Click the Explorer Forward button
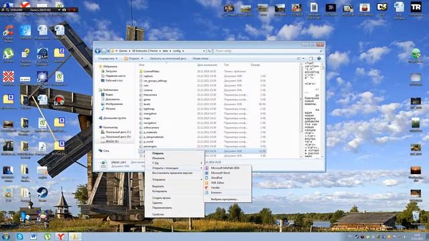The height and width of the screenshot is (241, 429). pyautogui.click(x=104, y=51)
